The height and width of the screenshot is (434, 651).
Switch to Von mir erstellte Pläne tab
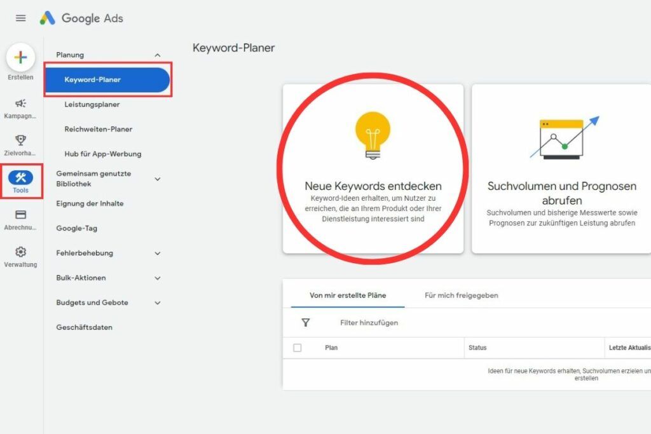[348, 295]
